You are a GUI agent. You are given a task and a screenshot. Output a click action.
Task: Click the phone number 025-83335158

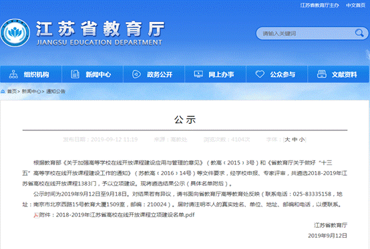click(312, 194)
